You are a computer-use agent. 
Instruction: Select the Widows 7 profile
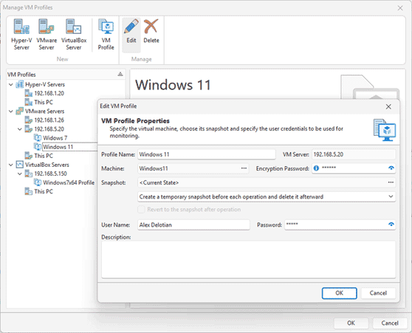click(55, 138)
